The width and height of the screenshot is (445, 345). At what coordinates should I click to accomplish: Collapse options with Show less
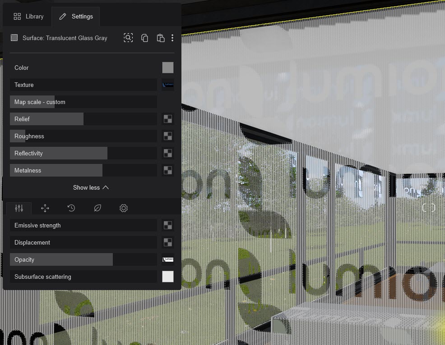point(91,187)
